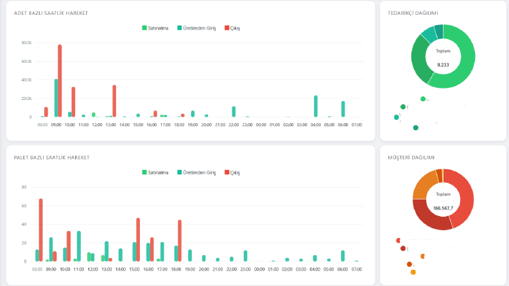The width and height of the screenshot is (509, 286).
Task: Click the teal 04:00 bar in Adet chart
Action: [316, 106]
